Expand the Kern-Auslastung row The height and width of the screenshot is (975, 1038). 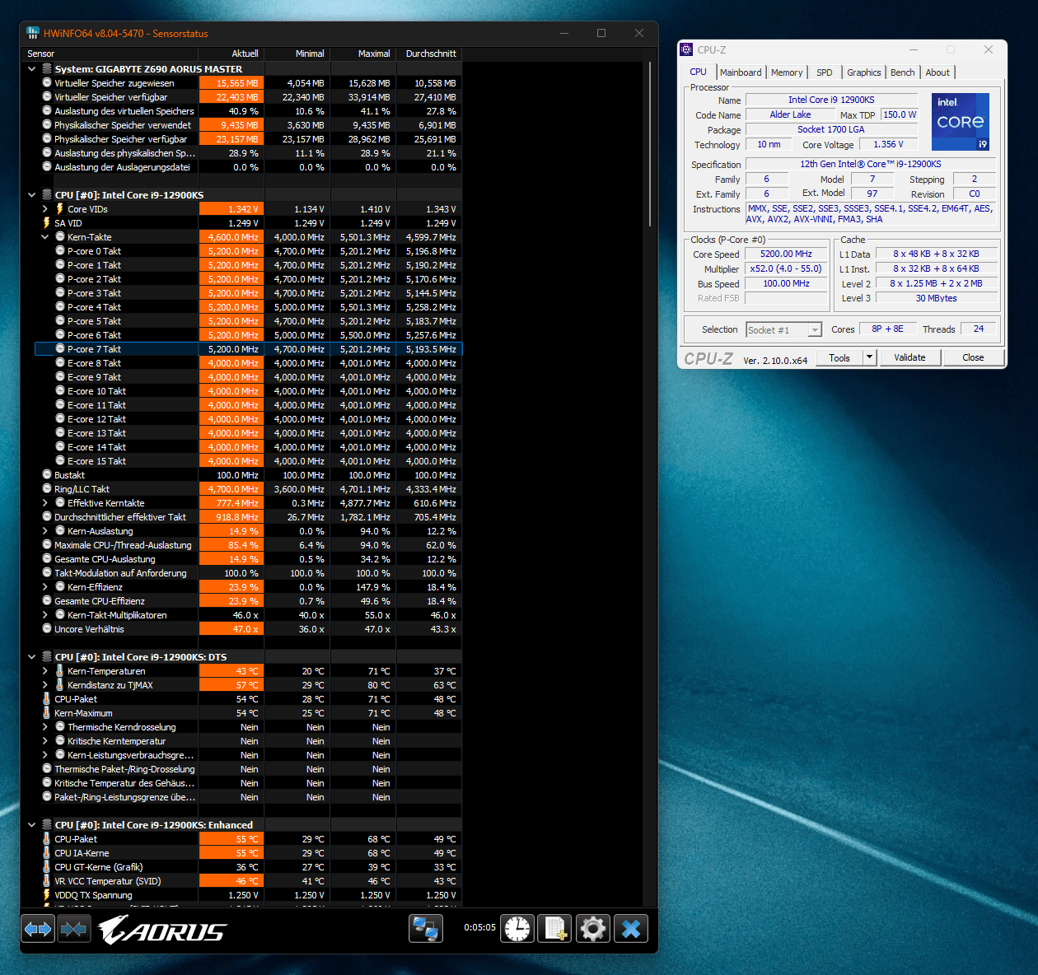45,531
